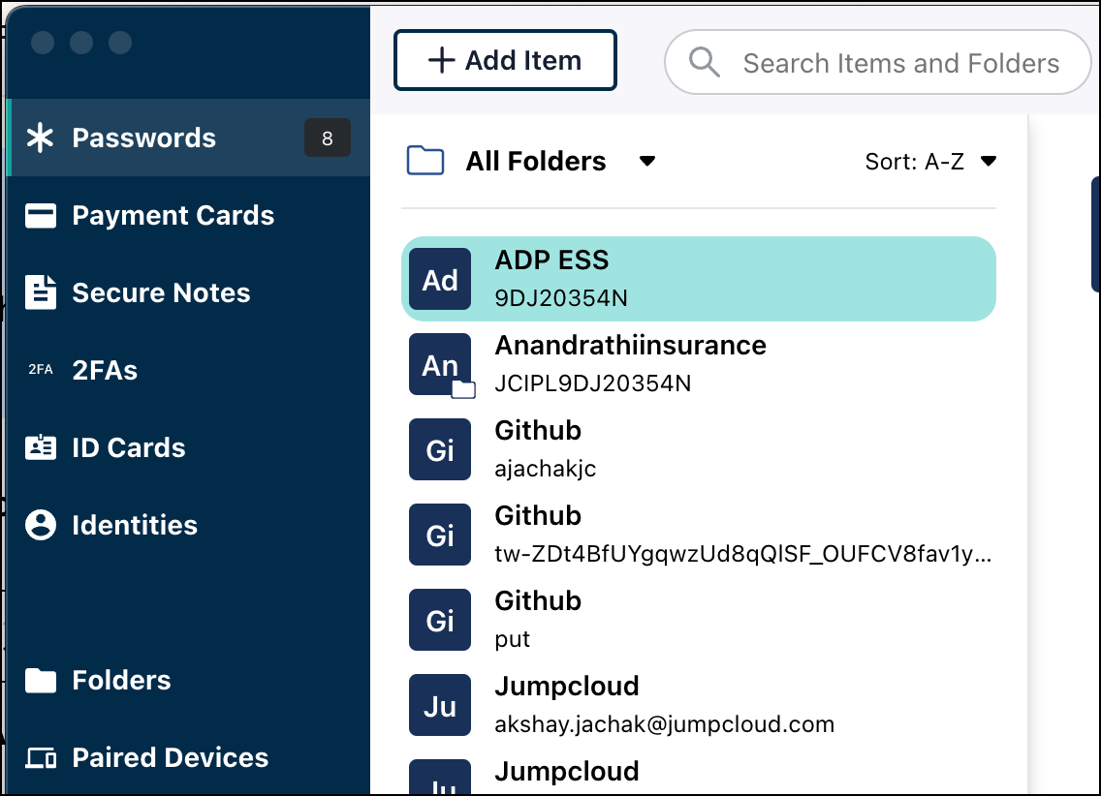Click the Payment Cards icon in sidebar
Screen dimensions: 1101x796
[40, 216]
